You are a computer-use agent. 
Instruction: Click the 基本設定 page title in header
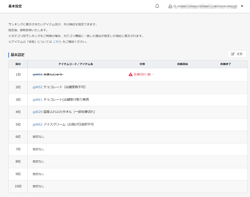point(15,6)
